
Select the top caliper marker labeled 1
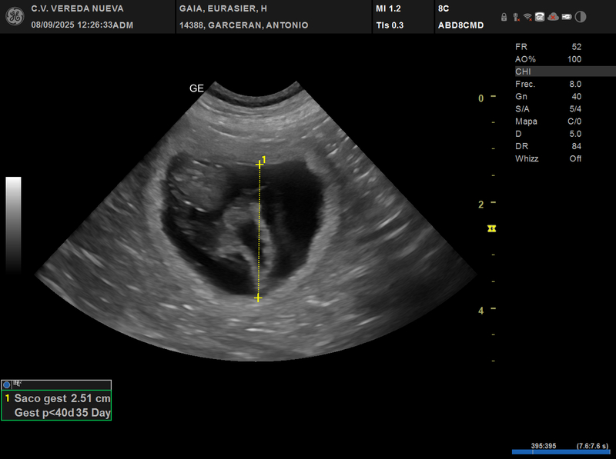pyautogui.click(x=259, y=164)
